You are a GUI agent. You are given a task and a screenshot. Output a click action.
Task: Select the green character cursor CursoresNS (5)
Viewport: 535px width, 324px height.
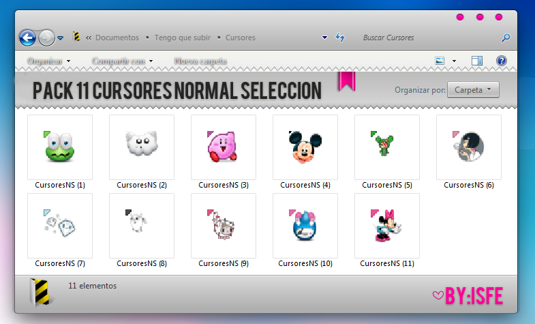coord(387,147)
